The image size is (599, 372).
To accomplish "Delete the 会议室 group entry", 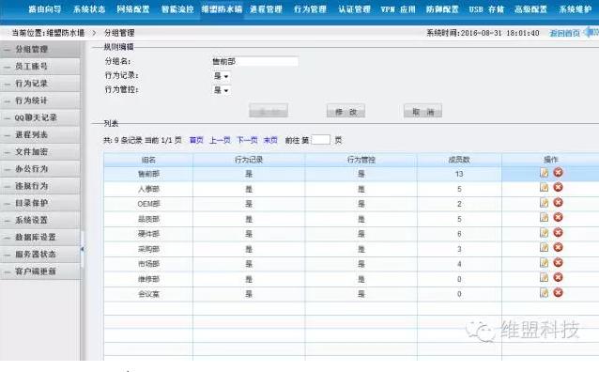I will [x=558, y=293].
